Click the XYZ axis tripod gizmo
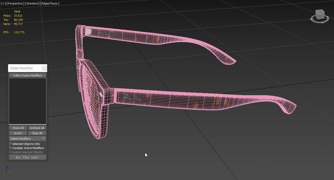The height and width of the screenshot is (180, 334). [x=9, y=171]
